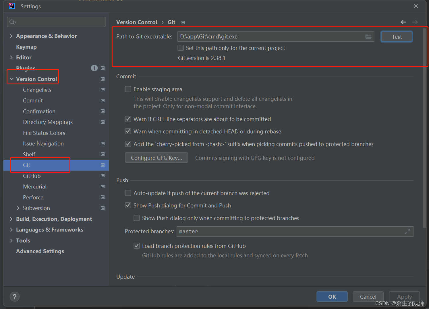Enable Show Push dialog only for protected branches
The image size is (429, 309).
point(137,218)
